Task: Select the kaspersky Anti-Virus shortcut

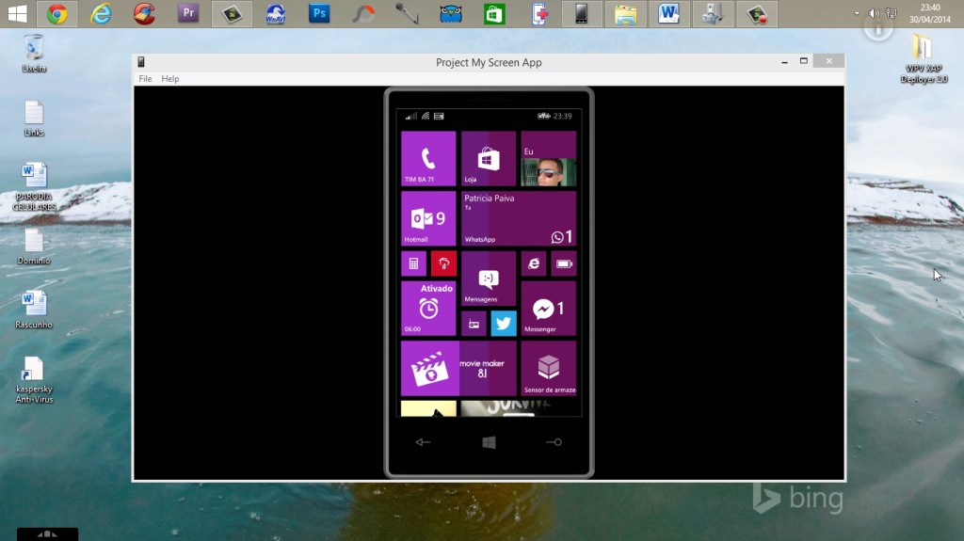Action: (x=34, y=380)
